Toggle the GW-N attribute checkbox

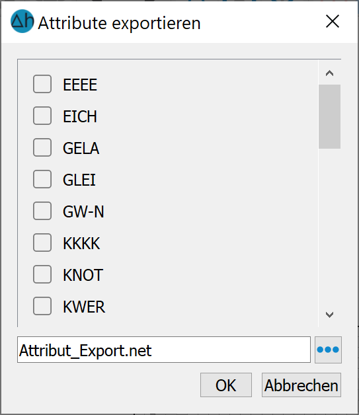[42, 211]
